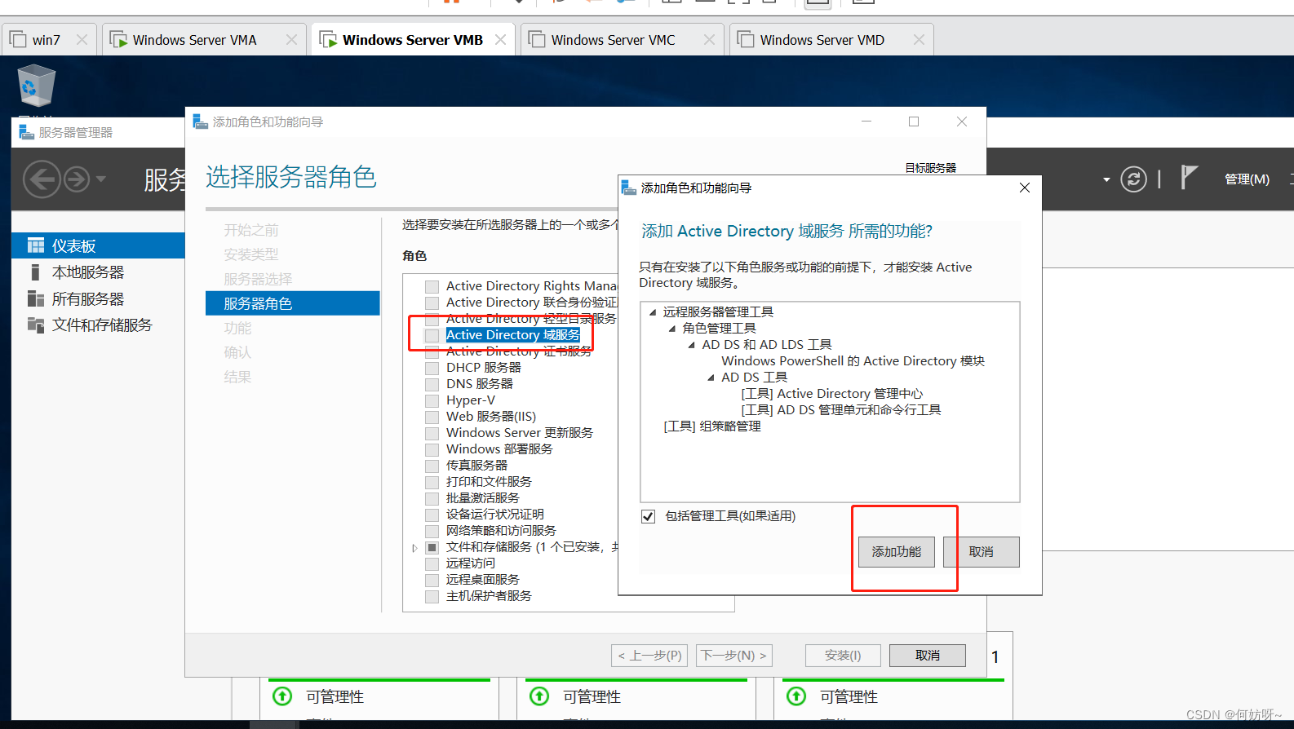
Task: Check the Hyper-V role checkbox
Action: point(432,400)
